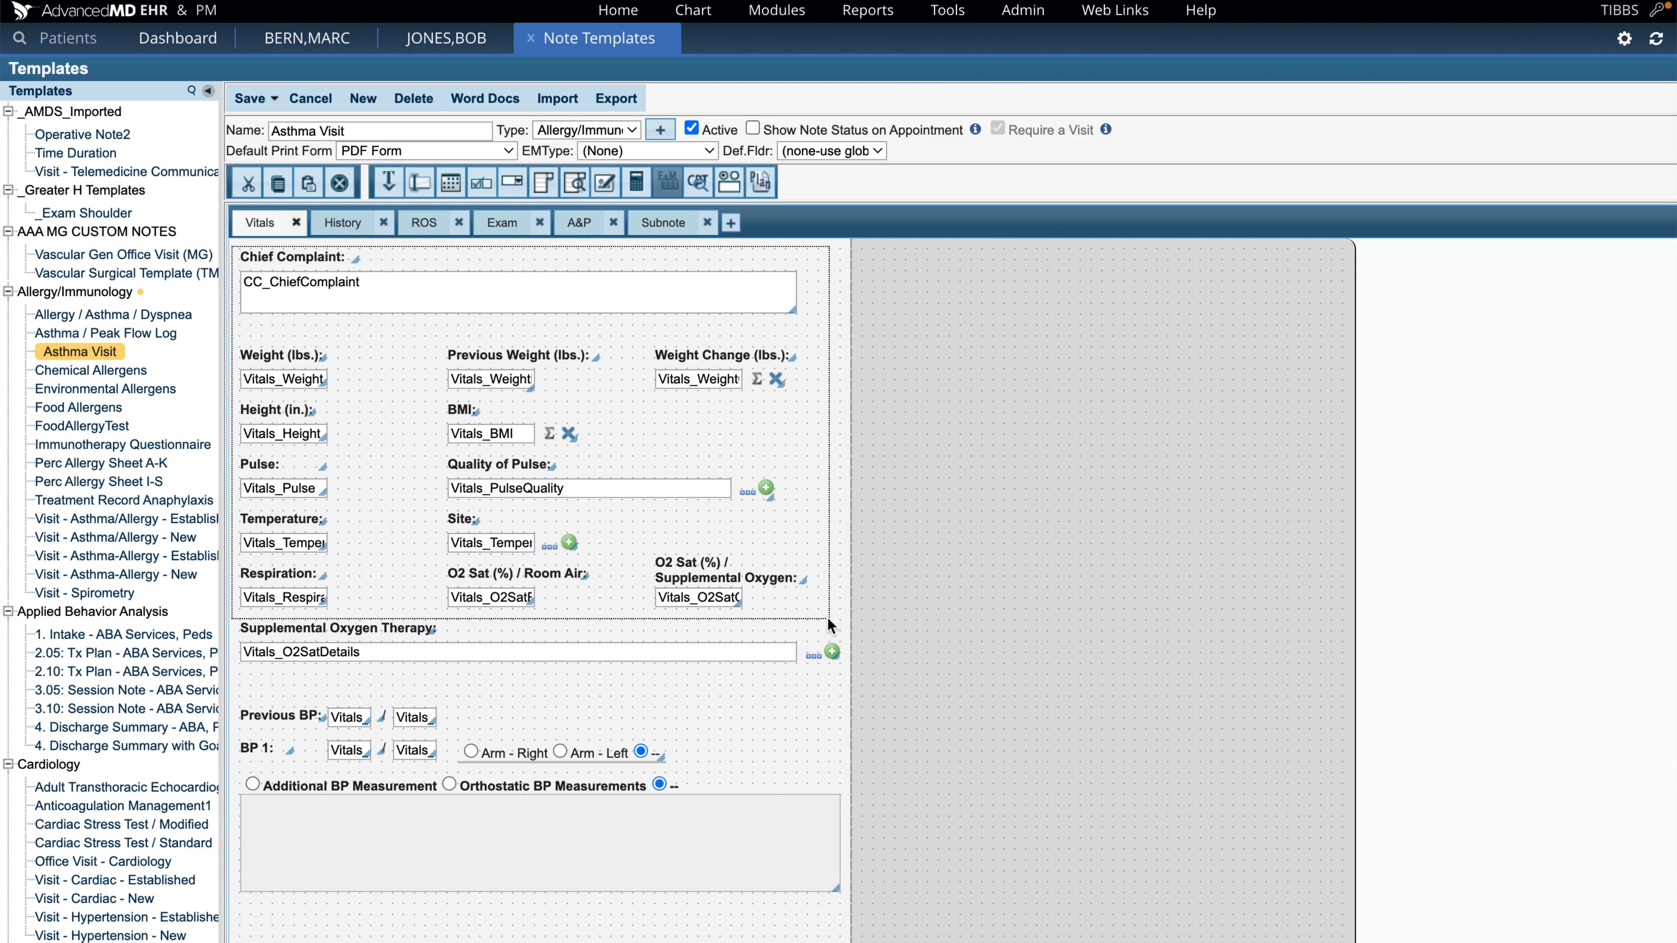Click the Export button

616,98
